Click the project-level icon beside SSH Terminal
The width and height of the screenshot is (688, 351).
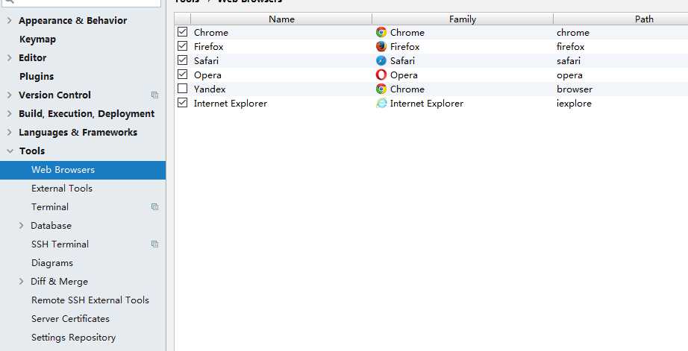pos(154,244)
